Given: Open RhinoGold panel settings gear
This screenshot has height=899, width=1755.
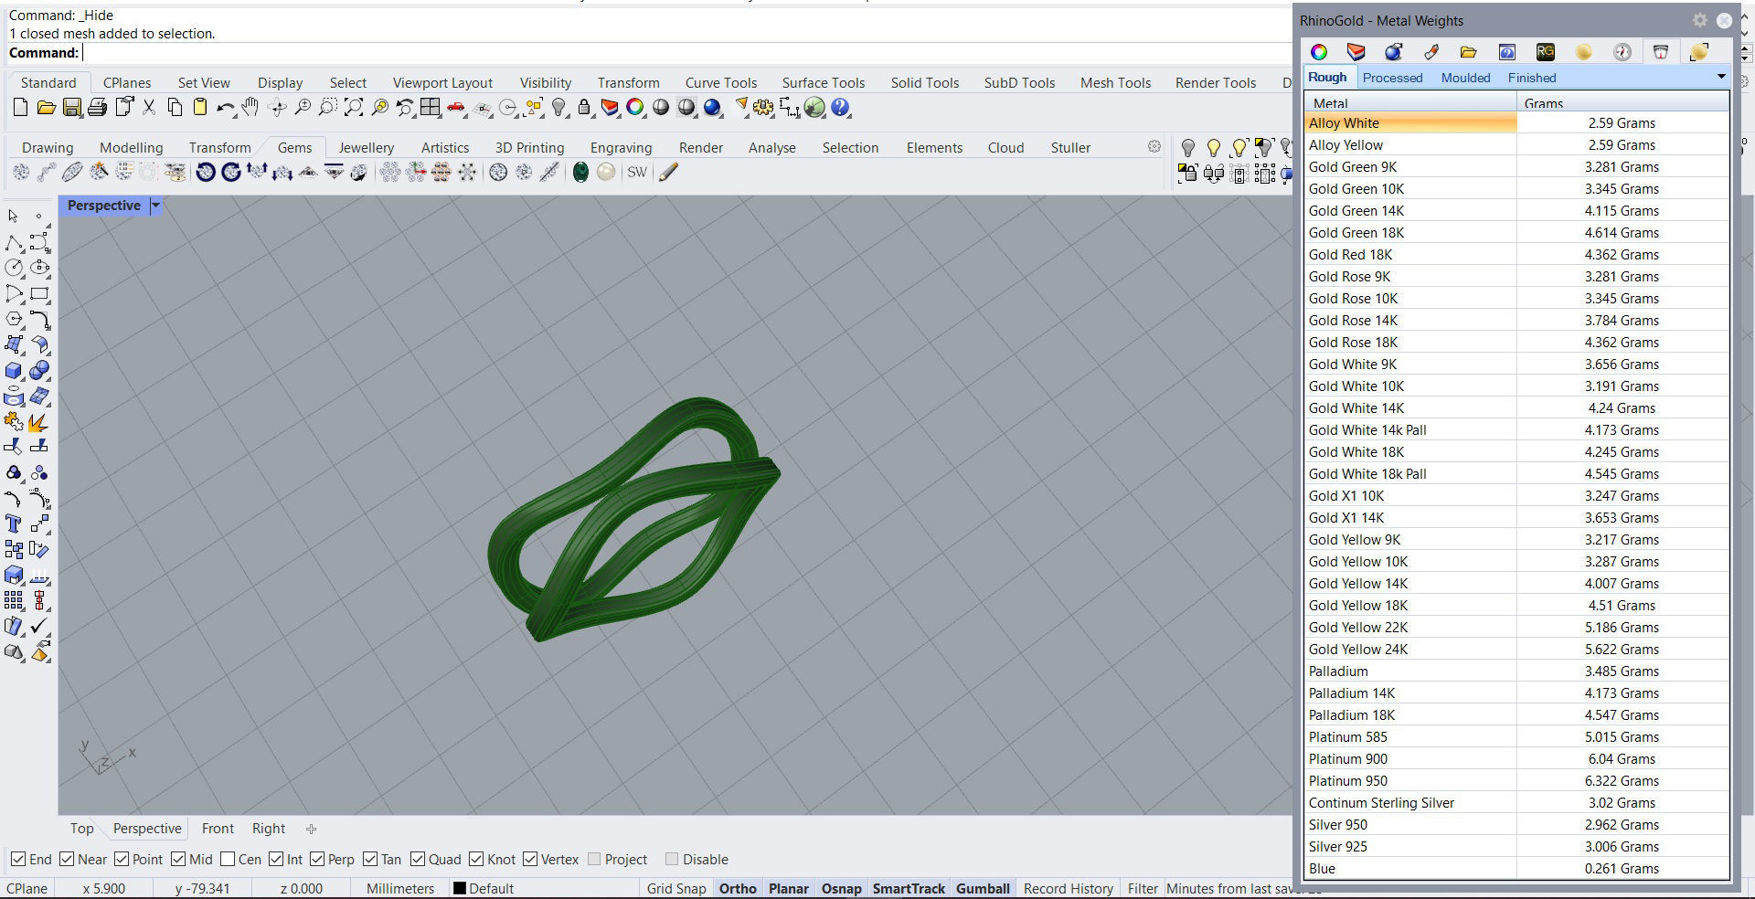Looking at the screenshot, I should 1700,20.
